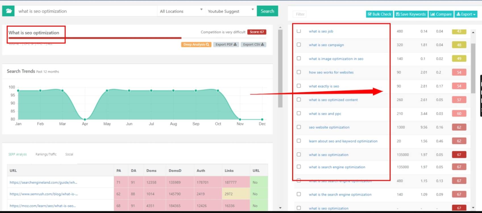The width and height of the screenshot is (482, 213).
Task: Open the searchengineland.com guide link
Action: pyautogui.click(x=43, y=182)
